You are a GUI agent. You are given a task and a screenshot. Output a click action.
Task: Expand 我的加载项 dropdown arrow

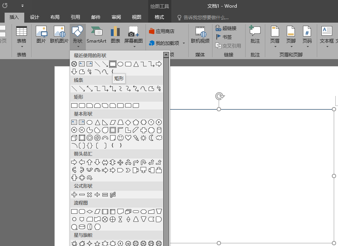point(184,43)
